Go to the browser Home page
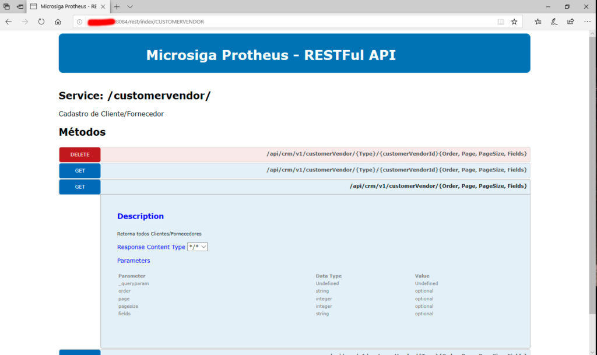Screen dimensions: 597x355 (58, 22)
